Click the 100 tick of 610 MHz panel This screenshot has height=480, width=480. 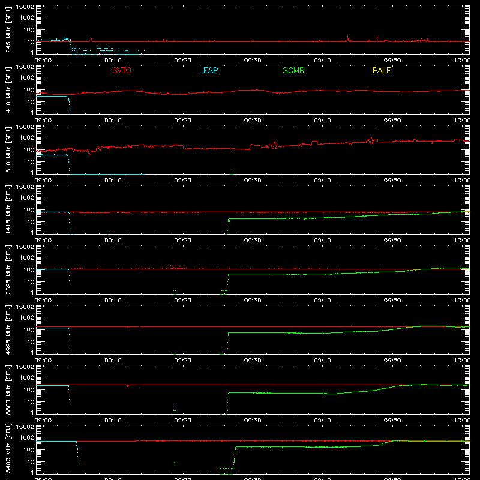[29, 150]
